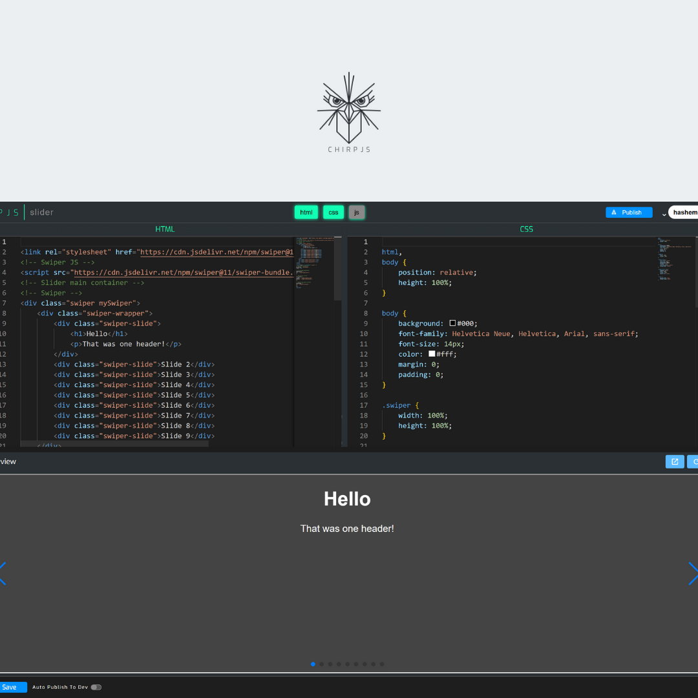Select the HTML editor pane header
The height and width of the screenshot is (698, 698).
click(x=165, y=229)
